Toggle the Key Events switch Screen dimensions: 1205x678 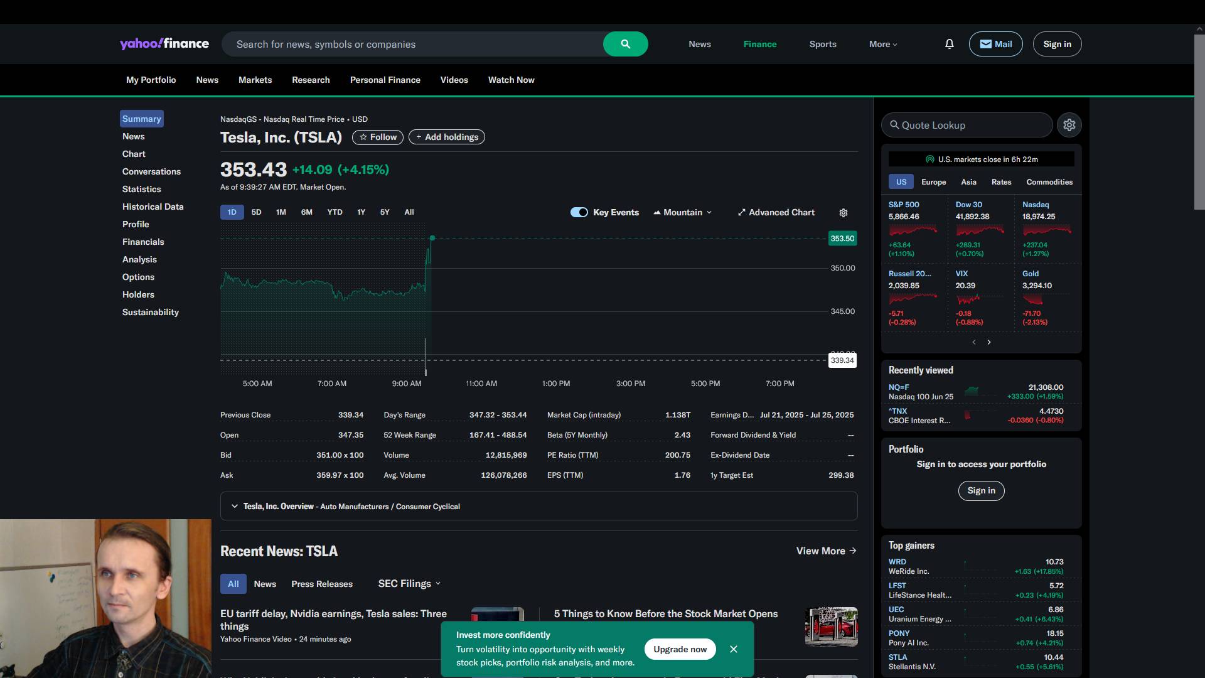[x=579, y=212]
